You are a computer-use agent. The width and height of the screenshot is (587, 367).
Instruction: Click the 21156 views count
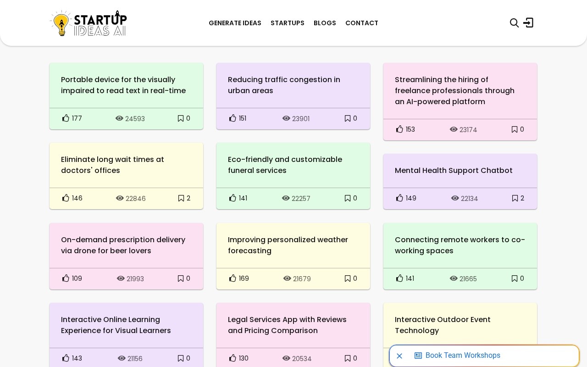[x=135, y=359]
